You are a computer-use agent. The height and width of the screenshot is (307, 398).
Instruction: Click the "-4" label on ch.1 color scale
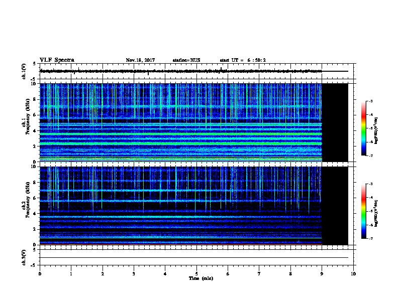click(371, 115)
